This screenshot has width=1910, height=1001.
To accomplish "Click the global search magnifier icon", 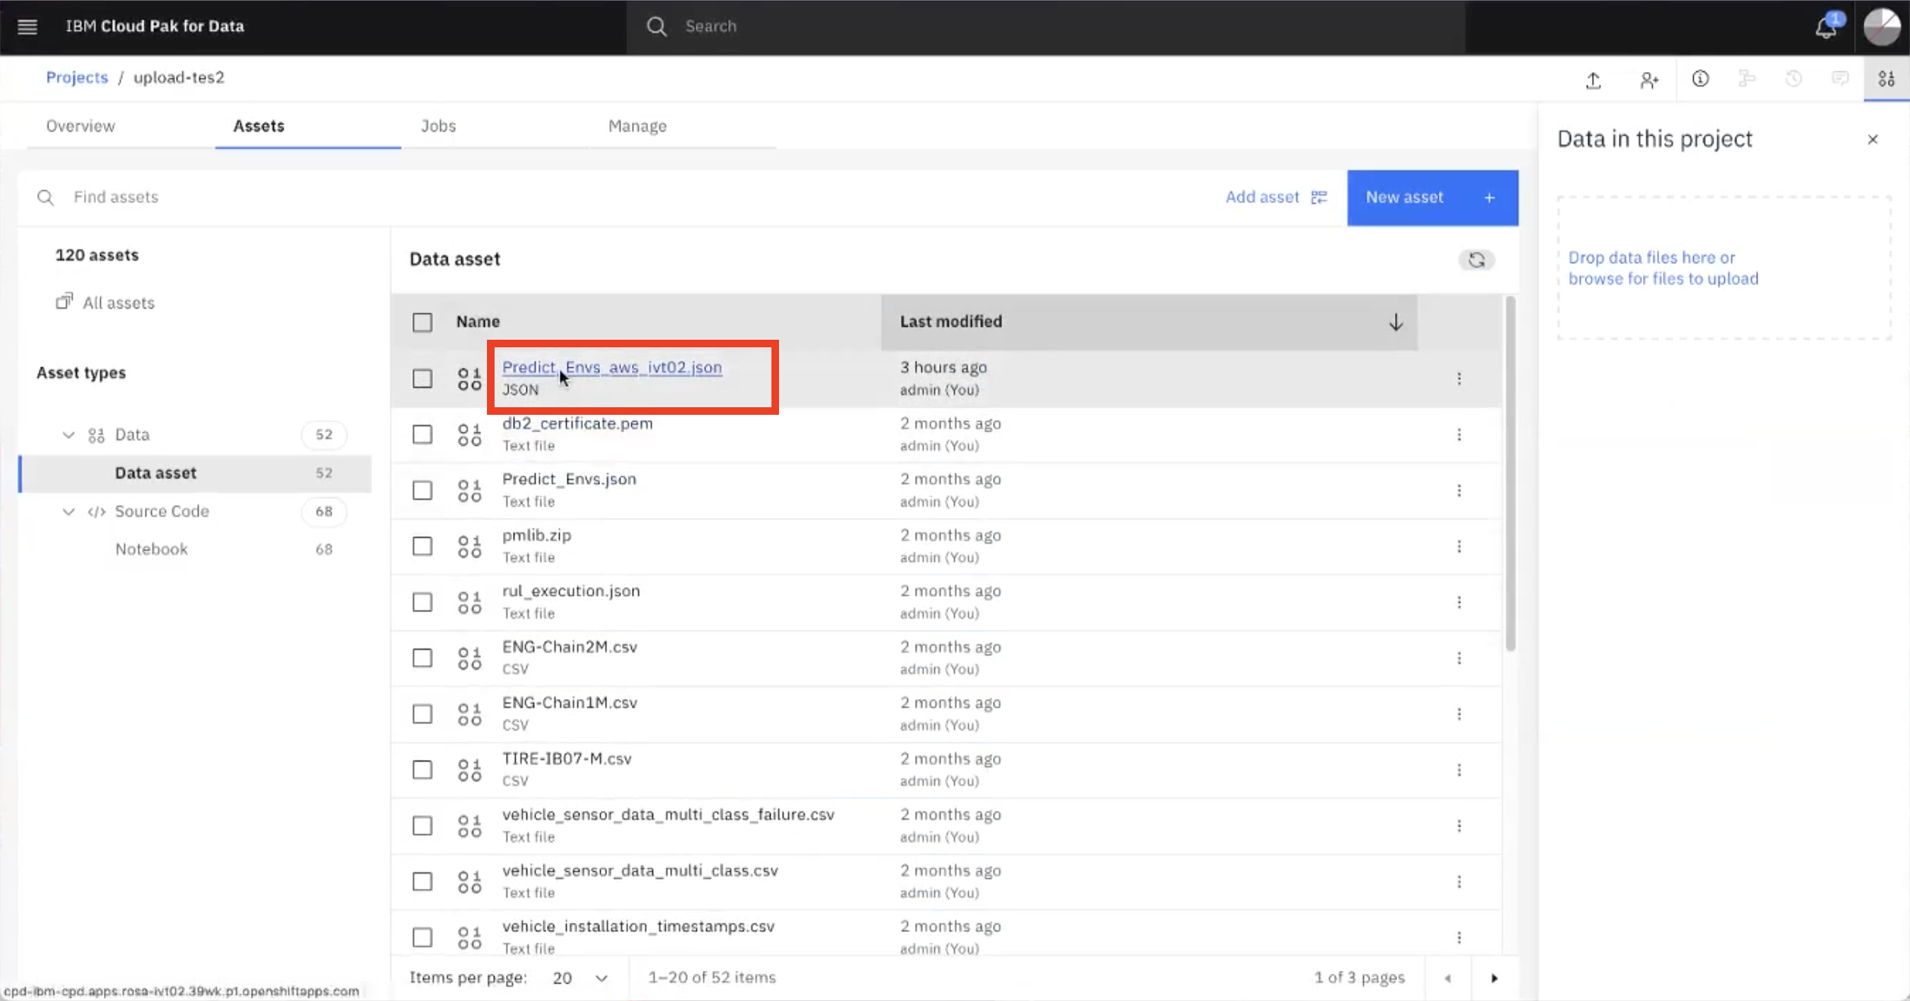I will (x=656, y=27).
